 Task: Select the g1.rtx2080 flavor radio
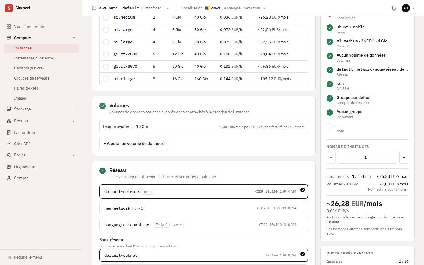(x=106, y=54)
